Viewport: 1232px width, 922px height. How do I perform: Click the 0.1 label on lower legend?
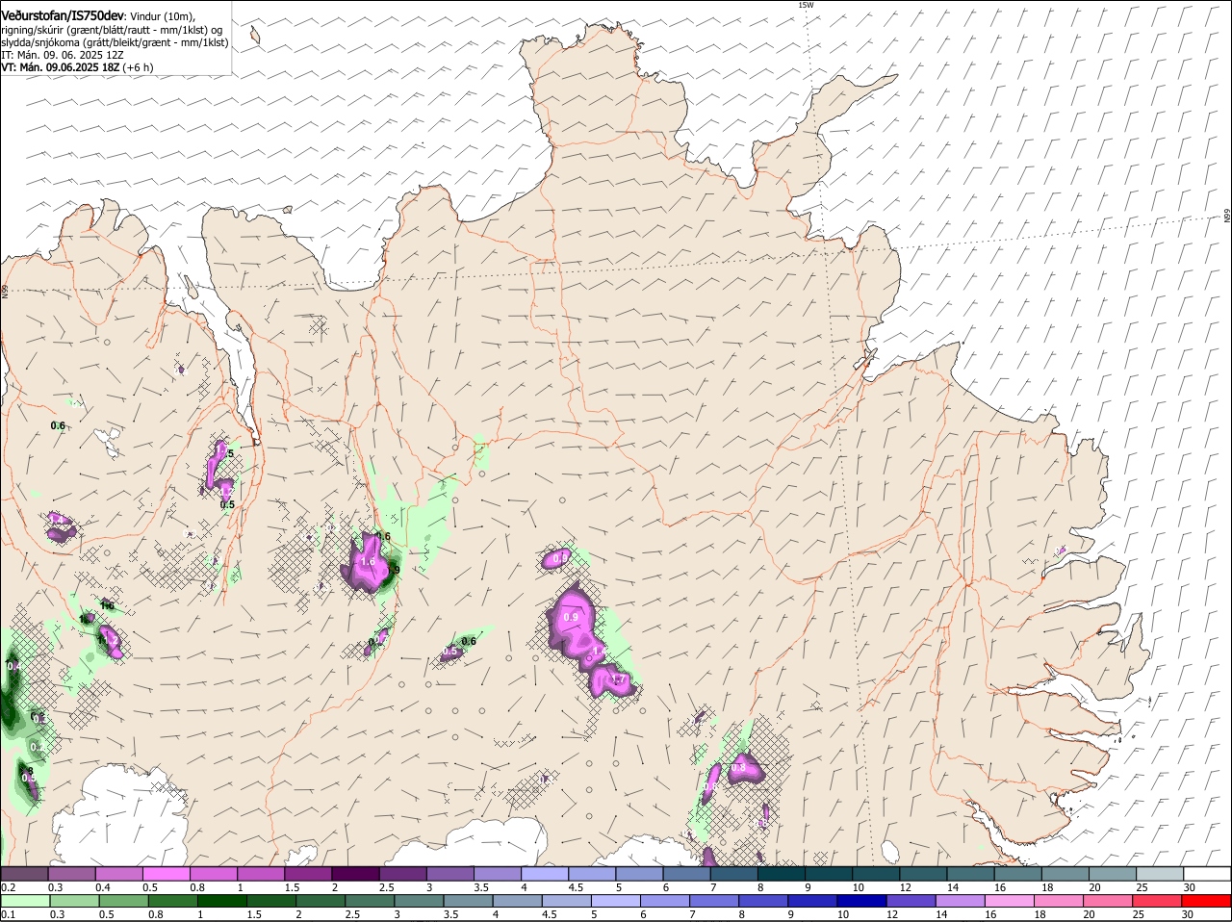pos(8,914)
